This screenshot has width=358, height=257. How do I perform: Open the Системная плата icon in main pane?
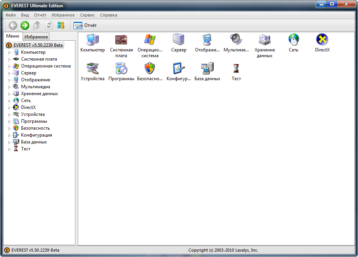coord(121,40)
